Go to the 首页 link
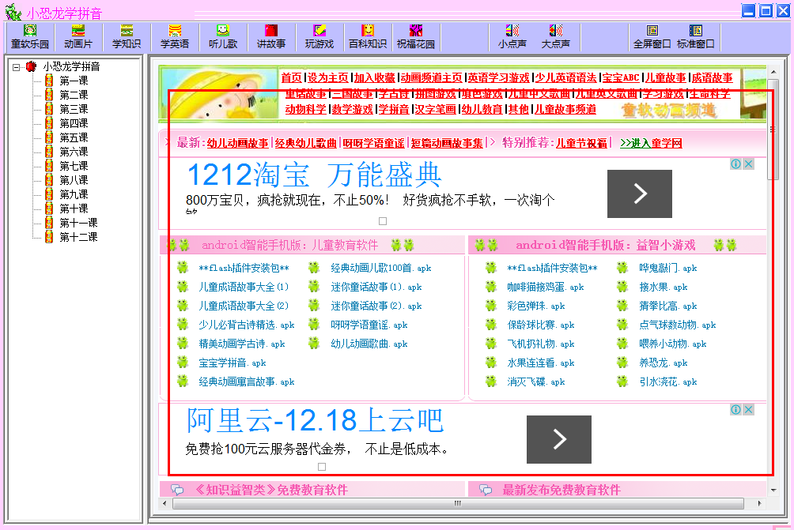 pos(291,77)
